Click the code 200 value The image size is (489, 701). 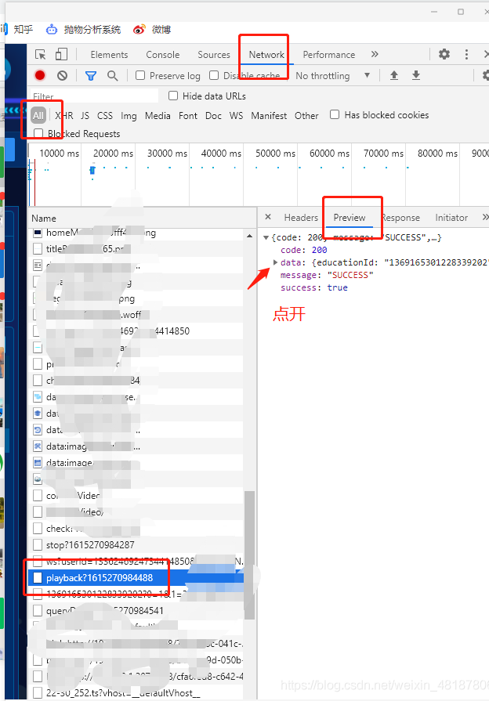pyautogui.click(x=320, y=250)
